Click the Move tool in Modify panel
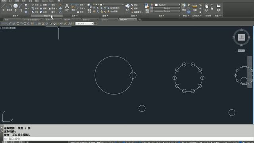This screenshot has height=143, width=254. tap(35, 5)
